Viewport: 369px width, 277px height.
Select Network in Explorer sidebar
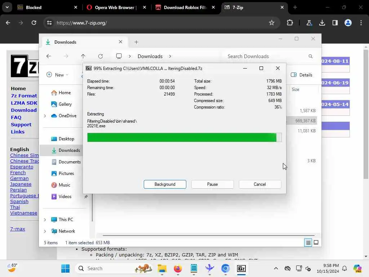67,231
